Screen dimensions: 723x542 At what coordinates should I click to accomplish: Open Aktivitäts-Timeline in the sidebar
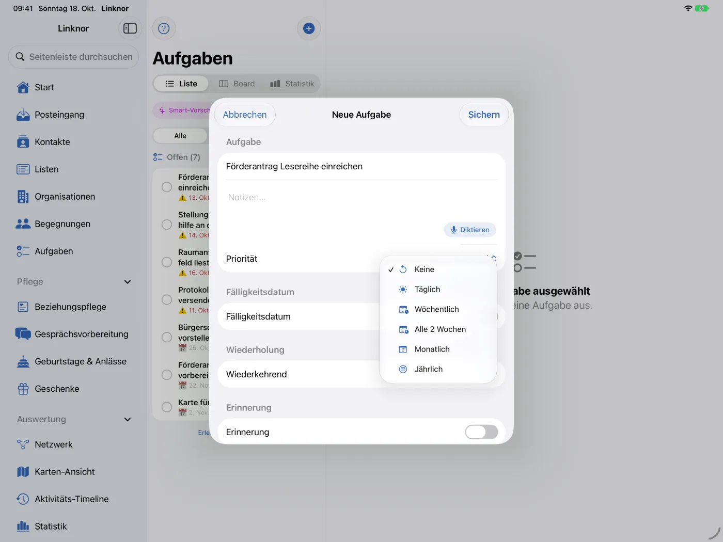click(73, 499)
